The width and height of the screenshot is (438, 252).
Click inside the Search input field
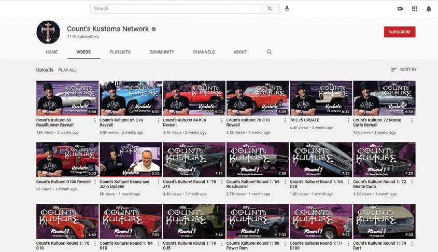175,9
